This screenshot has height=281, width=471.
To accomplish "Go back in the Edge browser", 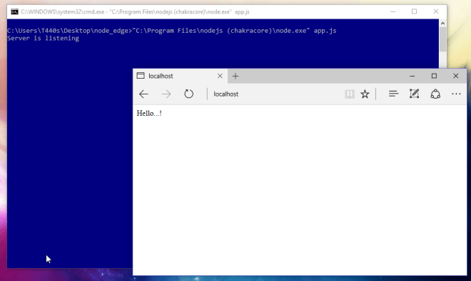I will coord(143,94).
